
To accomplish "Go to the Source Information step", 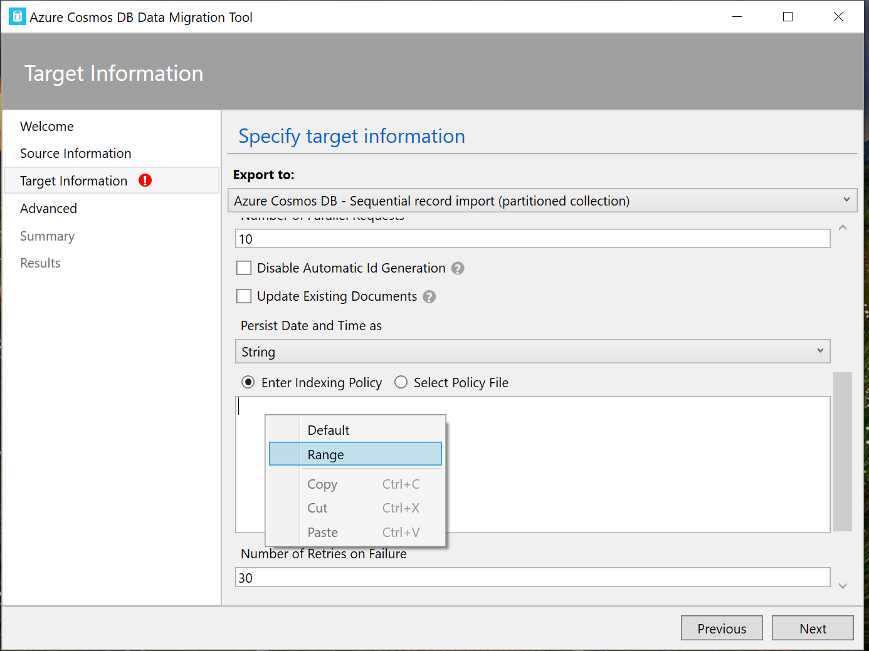I will click(x=76, y=154).
